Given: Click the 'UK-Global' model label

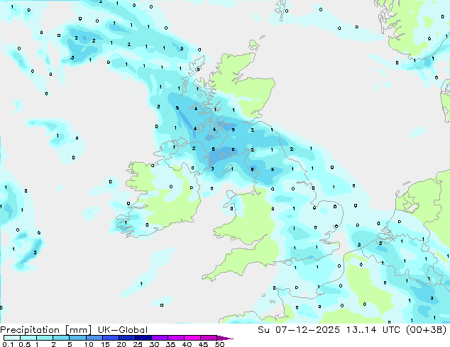Looking at the screenshot, I should (123, 330).
